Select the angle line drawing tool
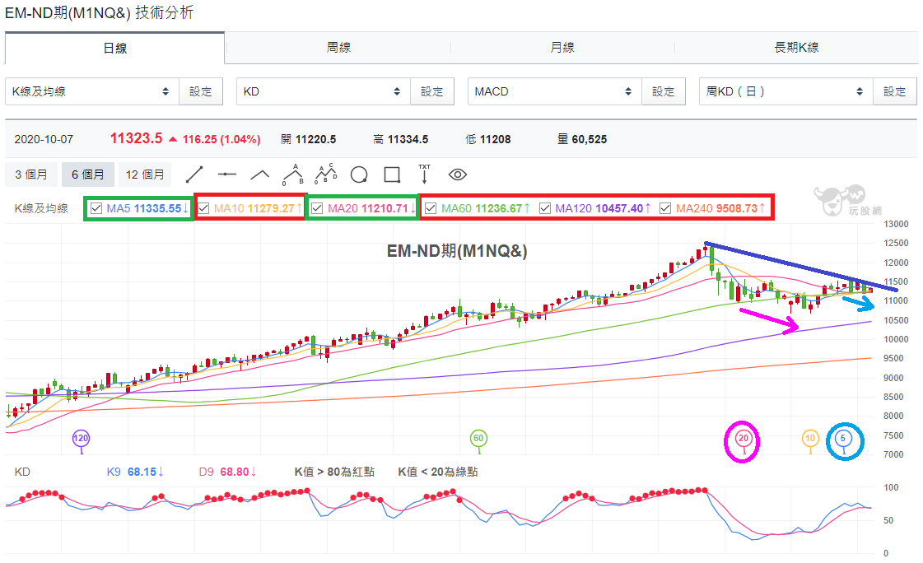Viewport: 923px width, 563px height. (x=259, y=174)
